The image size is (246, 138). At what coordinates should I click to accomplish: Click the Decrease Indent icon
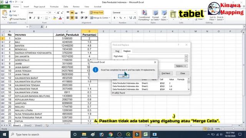(82, 18)
